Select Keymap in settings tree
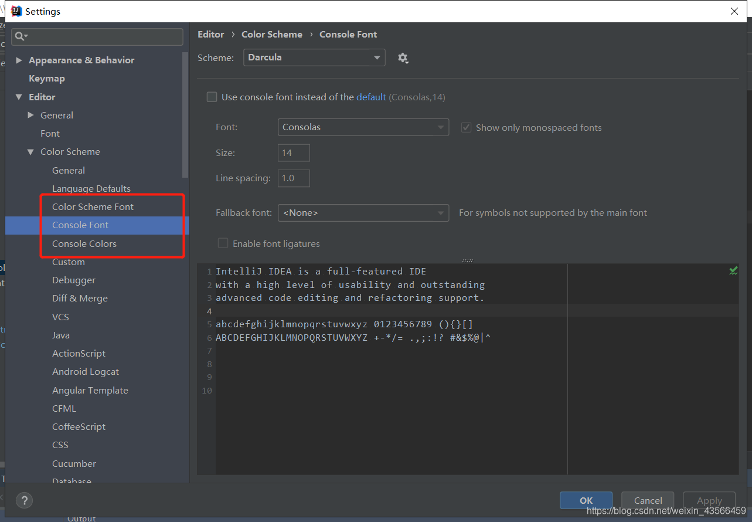Viewport: 752px width, 522px height. [x=47, y=78]
